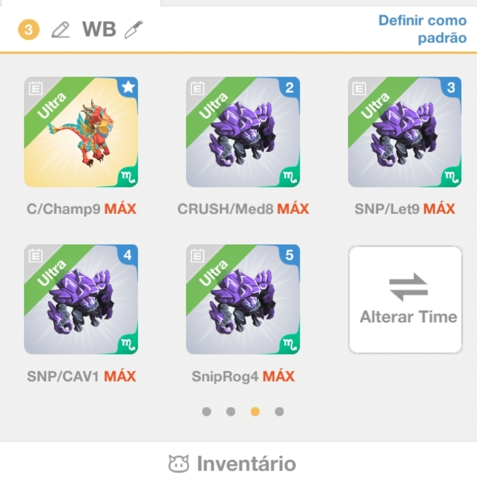Go to the first team page dot
Viewport: 477px width, 479px height.
tap(206, 411)
